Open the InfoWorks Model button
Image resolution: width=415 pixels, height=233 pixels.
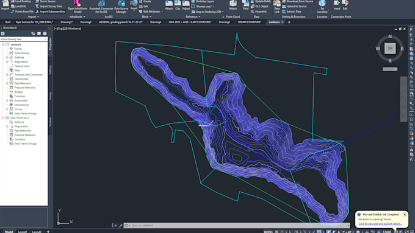pos(78,7)
